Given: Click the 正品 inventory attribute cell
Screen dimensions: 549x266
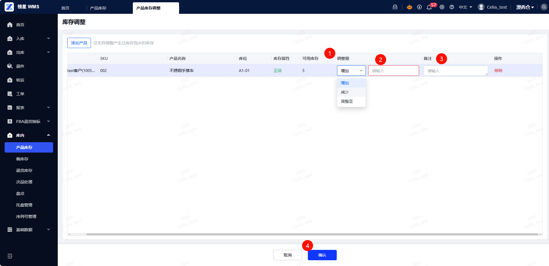Looking at the screenshot, I should click(278, 71).
